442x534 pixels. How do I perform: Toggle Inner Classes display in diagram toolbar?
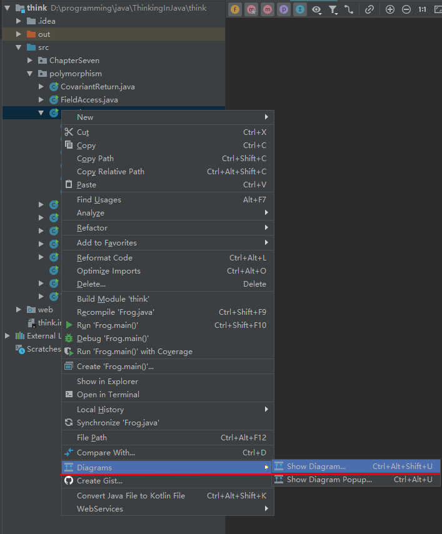tap(300, 9)
